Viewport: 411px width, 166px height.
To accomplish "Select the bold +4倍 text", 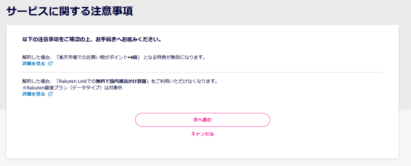I will [x=132, y=57].
